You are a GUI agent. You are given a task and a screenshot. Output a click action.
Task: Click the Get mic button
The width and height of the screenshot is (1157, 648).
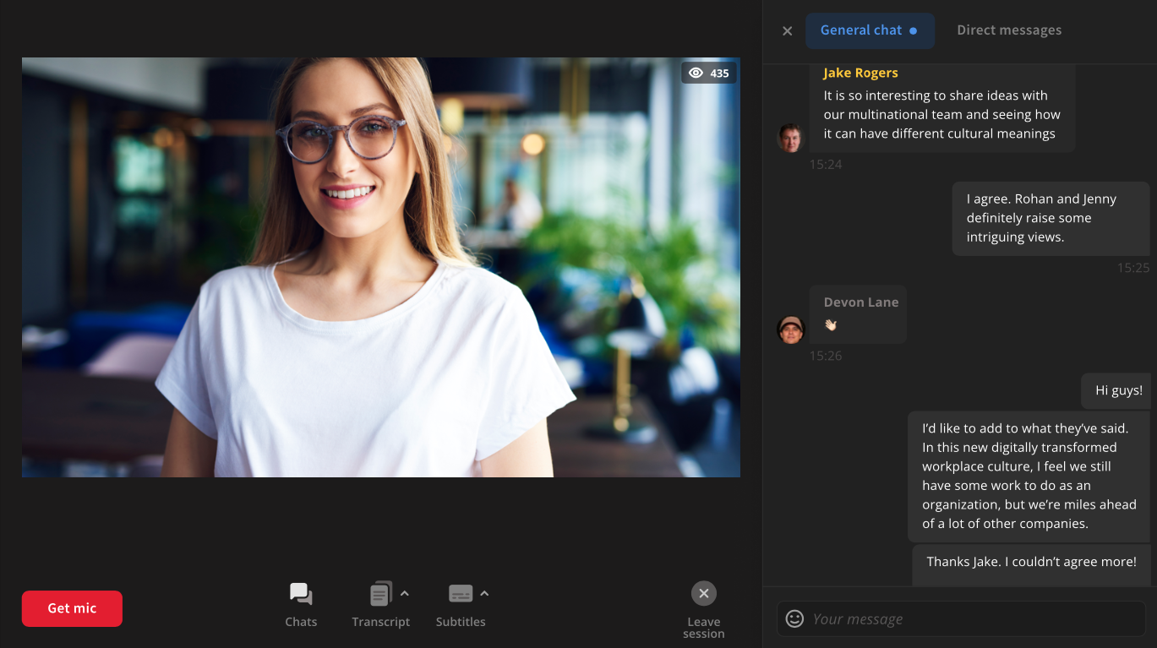click(x=72, y=608)
